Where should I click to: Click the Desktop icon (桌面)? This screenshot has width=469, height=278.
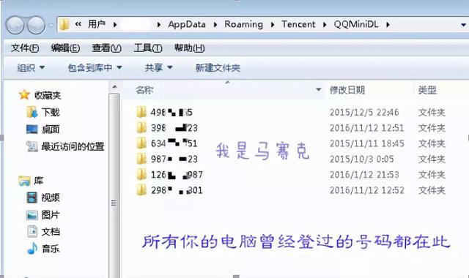point(32,129)
